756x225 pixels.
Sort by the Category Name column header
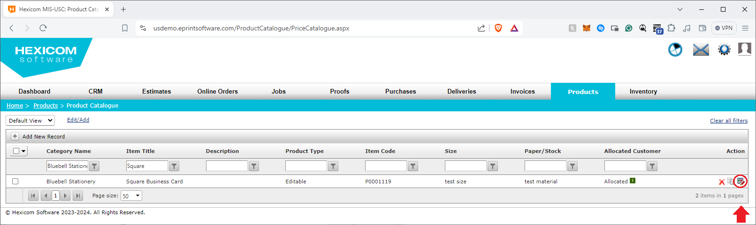69,151
